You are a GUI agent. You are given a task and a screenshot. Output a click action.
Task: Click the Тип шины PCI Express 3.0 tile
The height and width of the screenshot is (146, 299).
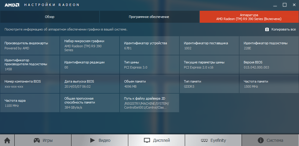coord(149,65)
